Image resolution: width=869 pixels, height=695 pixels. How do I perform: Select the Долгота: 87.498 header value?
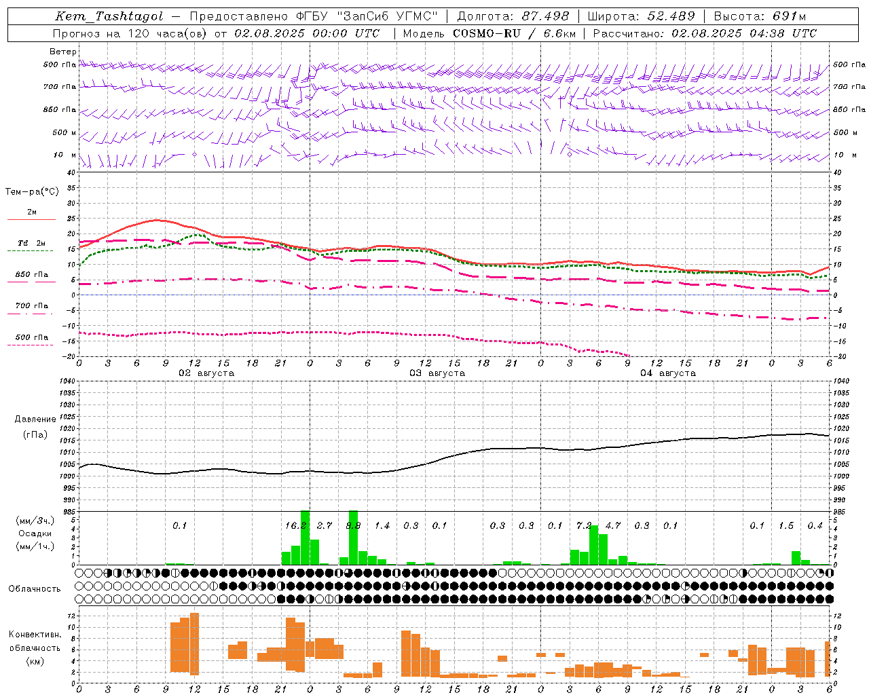click(x=513, y=16)
